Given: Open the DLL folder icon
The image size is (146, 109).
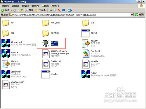Looking at the screenshot, I should pyautogui.click(x=6, y=33).
